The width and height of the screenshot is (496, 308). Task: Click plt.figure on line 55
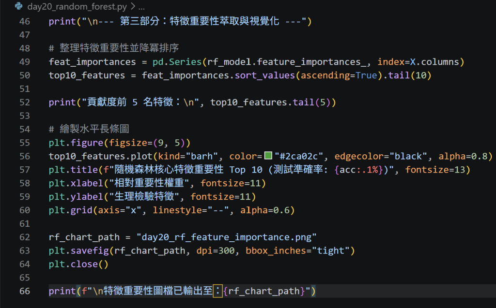(x=76, y=143)
